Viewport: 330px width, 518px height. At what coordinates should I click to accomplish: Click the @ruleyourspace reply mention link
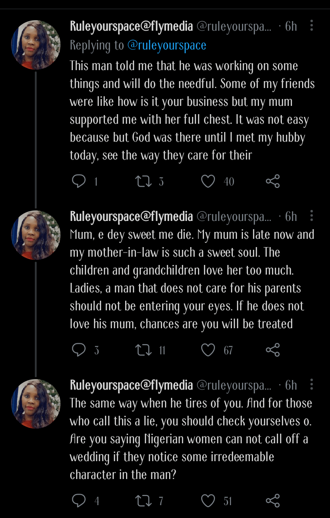(x=166, y=45)
